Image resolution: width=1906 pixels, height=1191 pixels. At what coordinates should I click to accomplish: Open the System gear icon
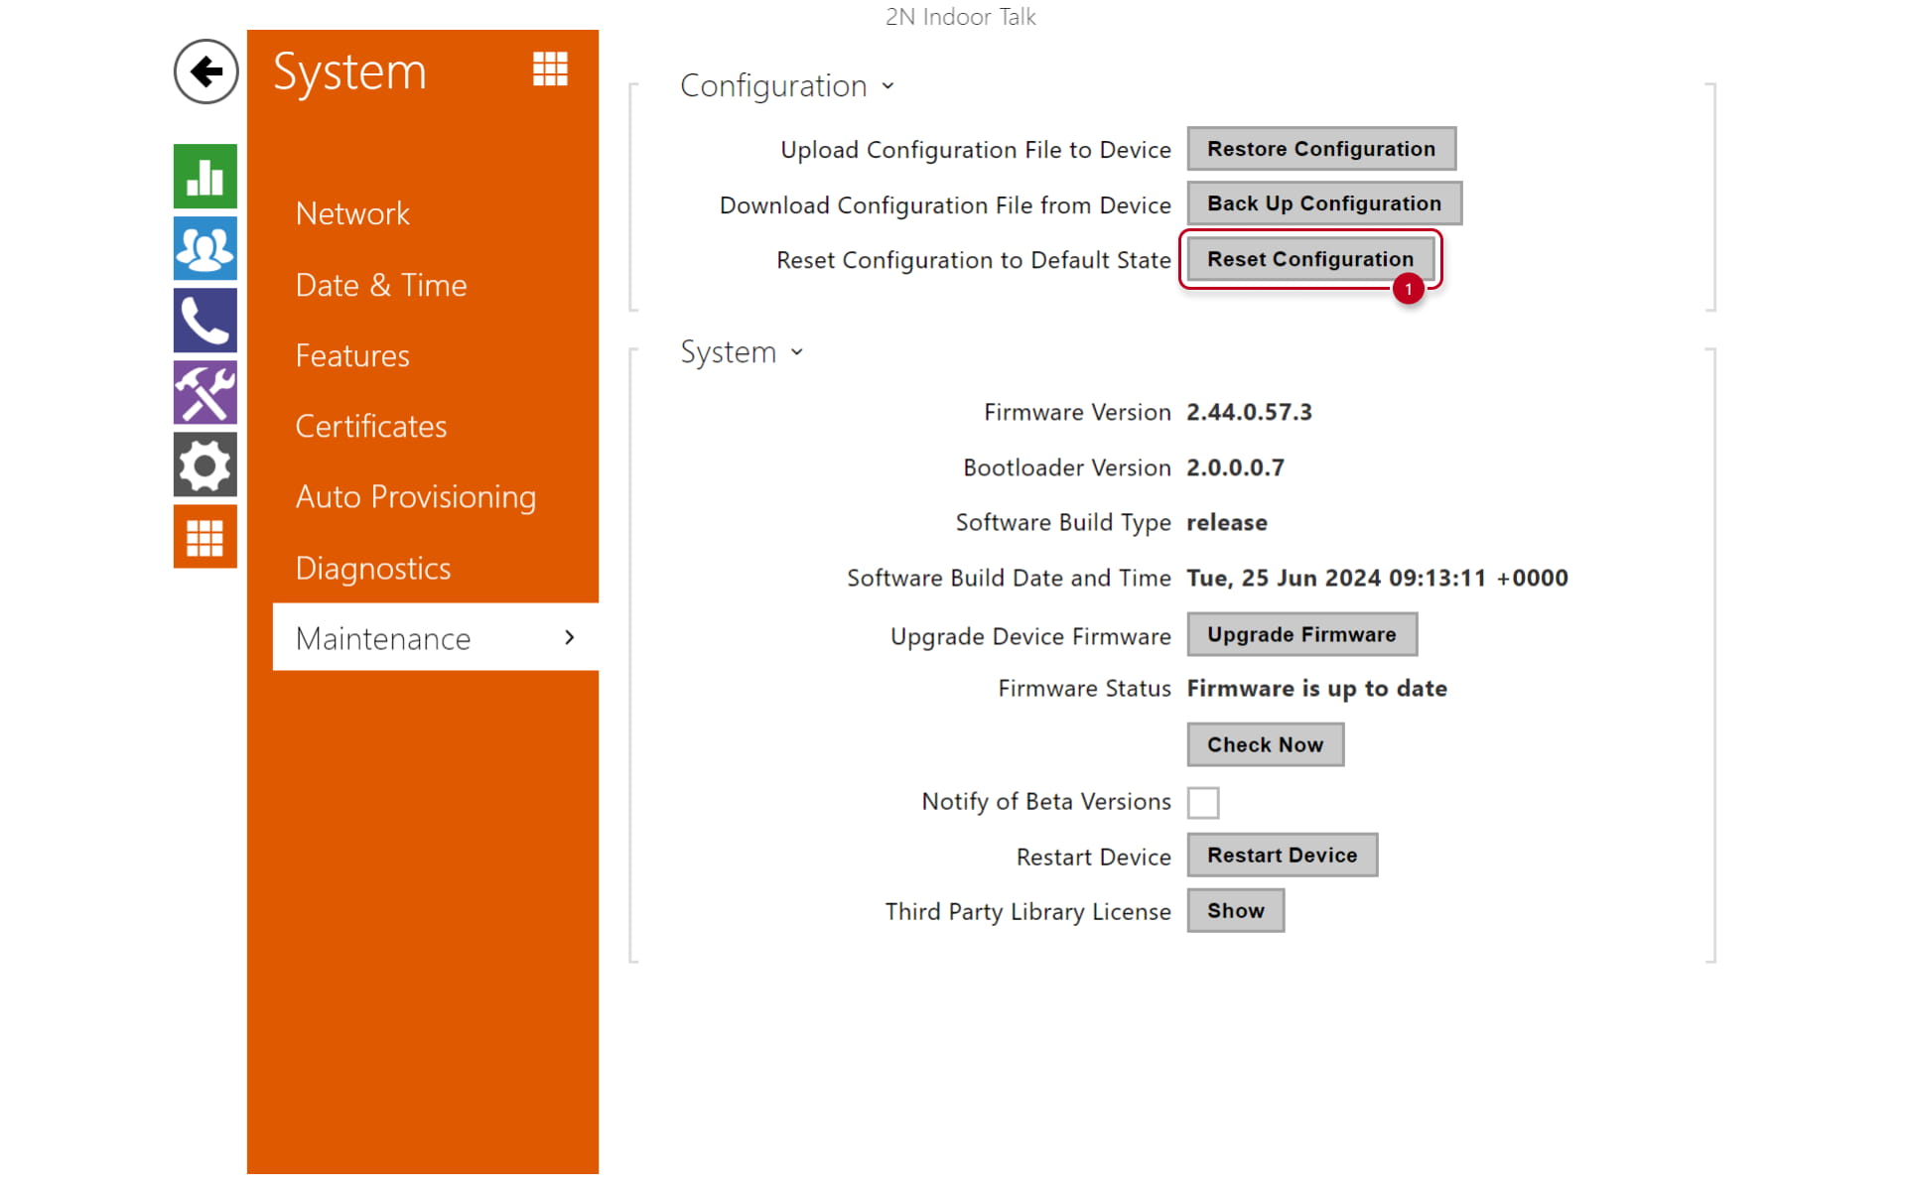pos(205,464)
